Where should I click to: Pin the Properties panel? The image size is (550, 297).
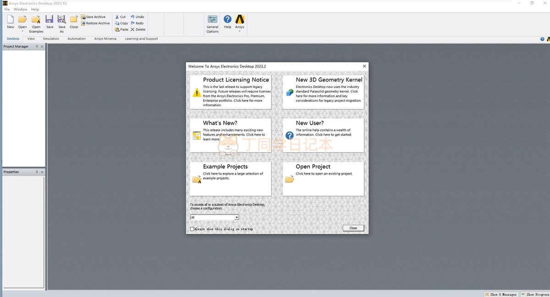[x=37, y=172]
